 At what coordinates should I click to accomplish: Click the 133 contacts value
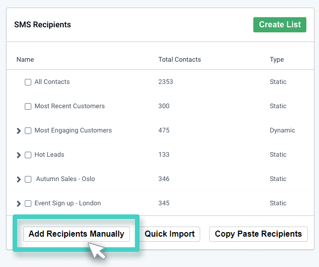pos(164,155)
